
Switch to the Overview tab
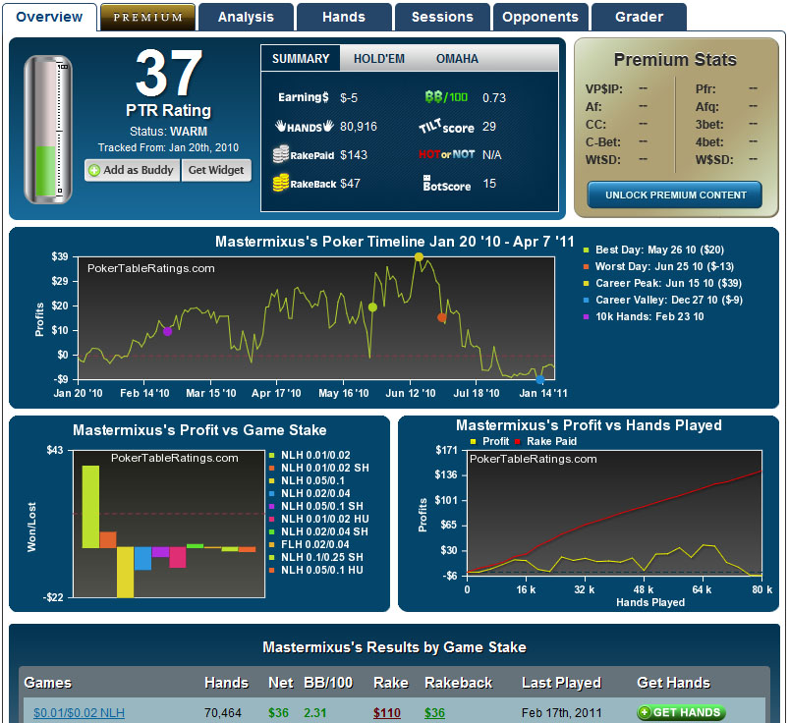point(49,17)
